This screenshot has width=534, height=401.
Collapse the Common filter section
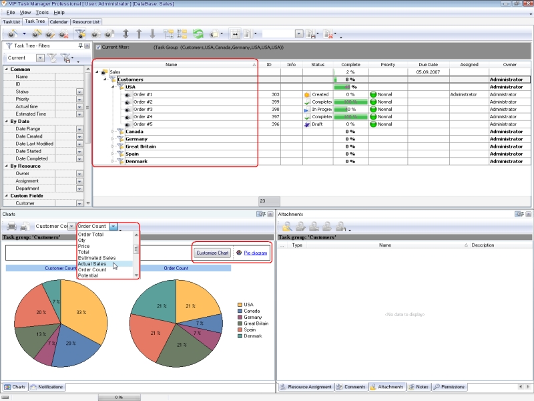pos(7,70)
